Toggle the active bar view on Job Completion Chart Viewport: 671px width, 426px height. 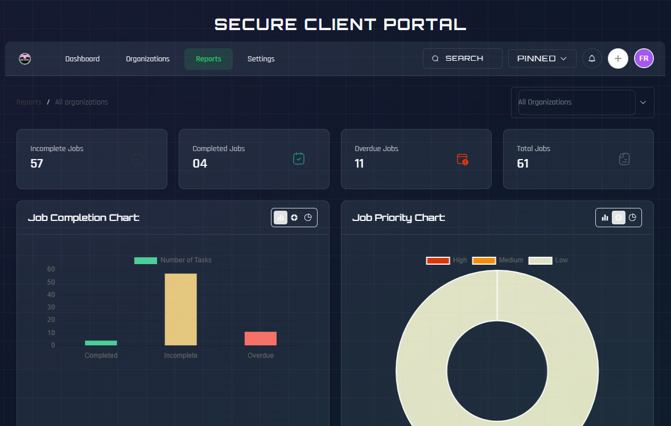pyautogui.click(x=281, y=217)
